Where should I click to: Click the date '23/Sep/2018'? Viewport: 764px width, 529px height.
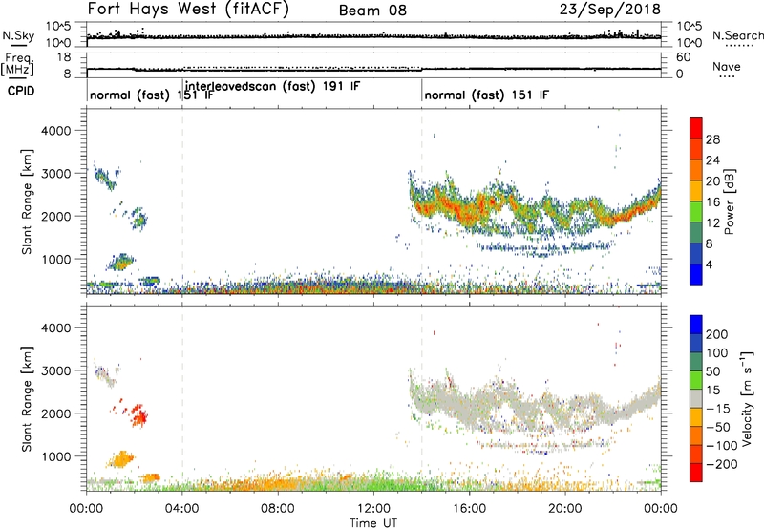[610, 9]
